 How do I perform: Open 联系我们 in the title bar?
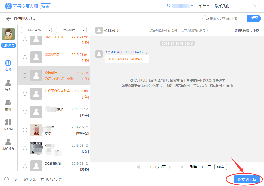[x=222, y=6]
